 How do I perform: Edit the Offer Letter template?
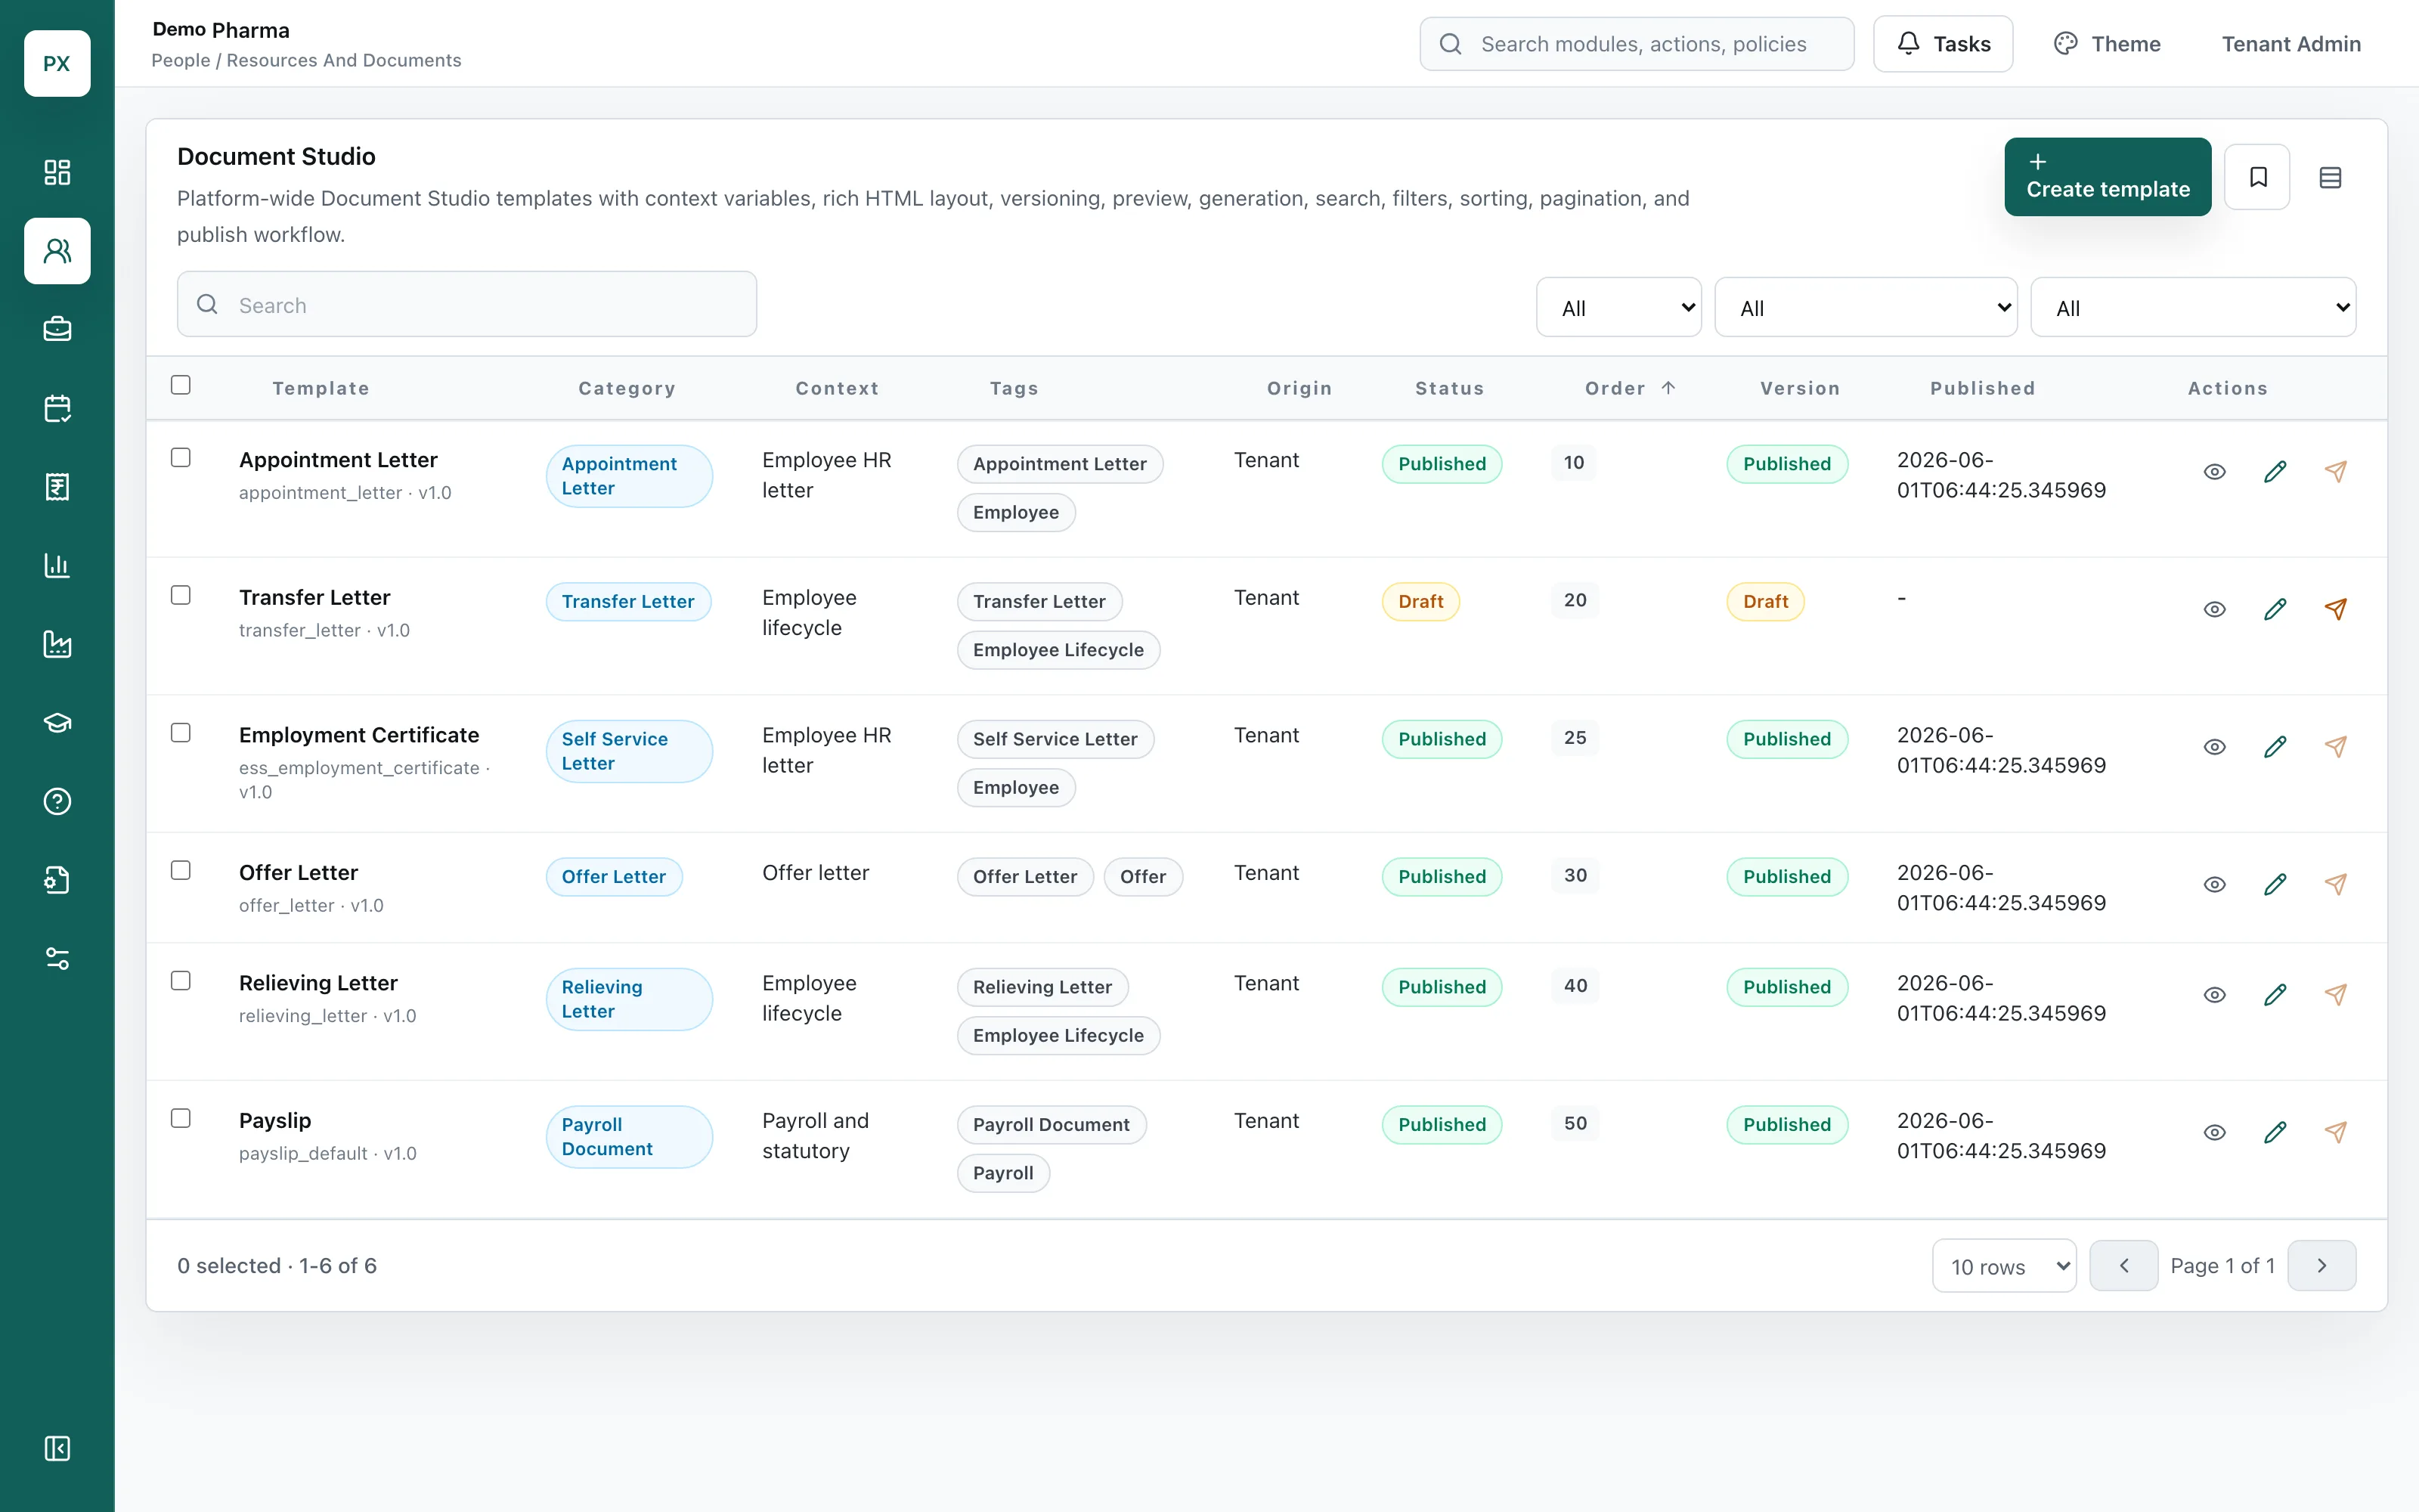pyautogui.click(x=2275, y=884)
